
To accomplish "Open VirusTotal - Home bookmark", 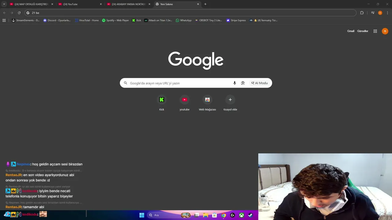I will point(87,20).
